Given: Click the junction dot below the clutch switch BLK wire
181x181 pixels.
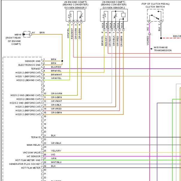Looking at the screenshot, I should 161,38.
